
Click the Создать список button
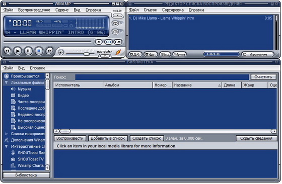[x=147, y=138]
